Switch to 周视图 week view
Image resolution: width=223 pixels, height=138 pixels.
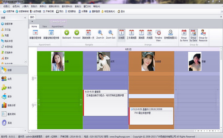click(x=141, y=34)
